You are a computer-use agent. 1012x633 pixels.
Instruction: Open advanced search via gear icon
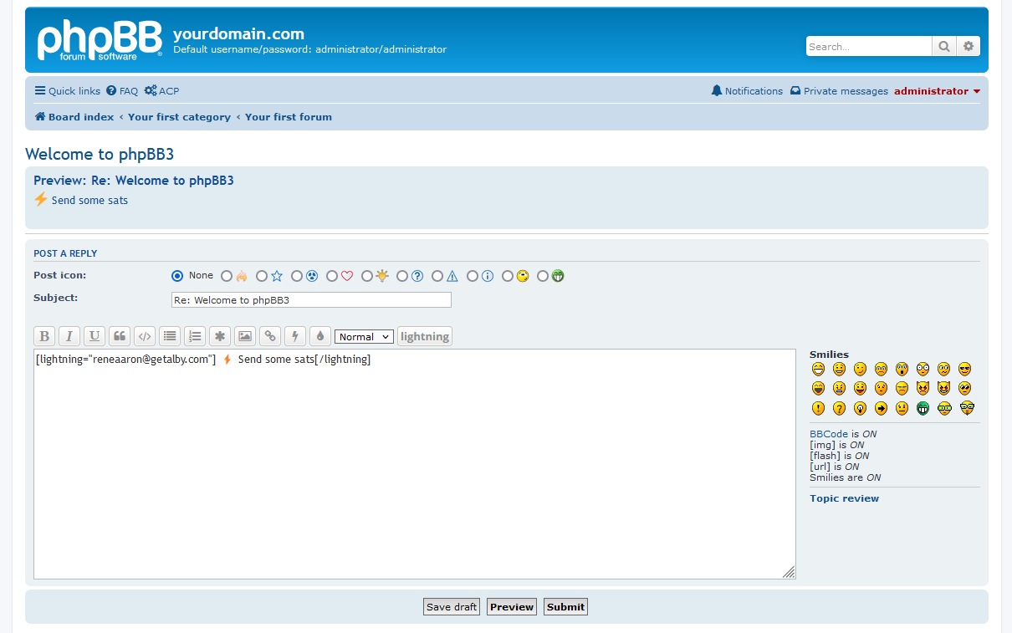969,47
